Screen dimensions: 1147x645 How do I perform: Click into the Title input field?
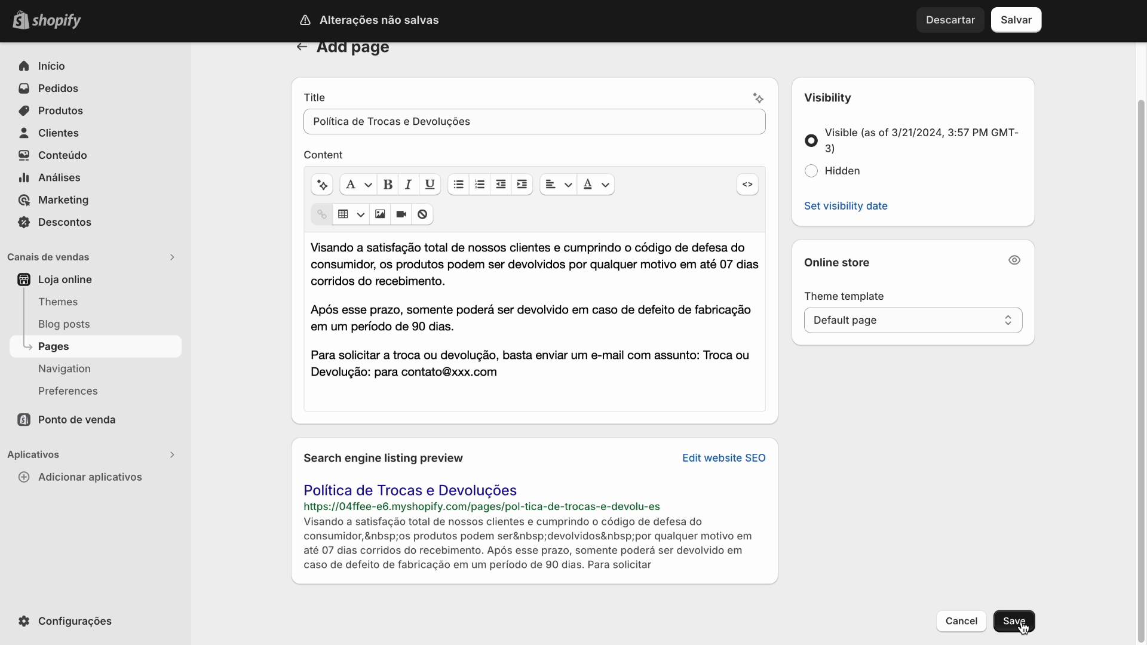[x=534, y=122]
